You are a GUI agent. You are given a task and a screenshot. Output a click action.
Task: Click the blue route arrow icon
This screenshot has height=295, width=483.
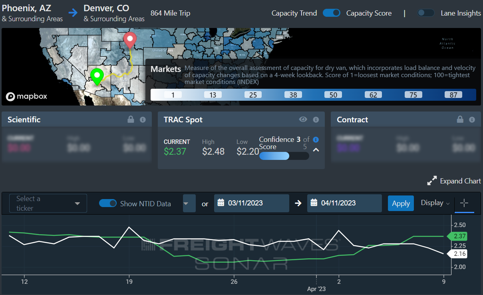(73, 13)
